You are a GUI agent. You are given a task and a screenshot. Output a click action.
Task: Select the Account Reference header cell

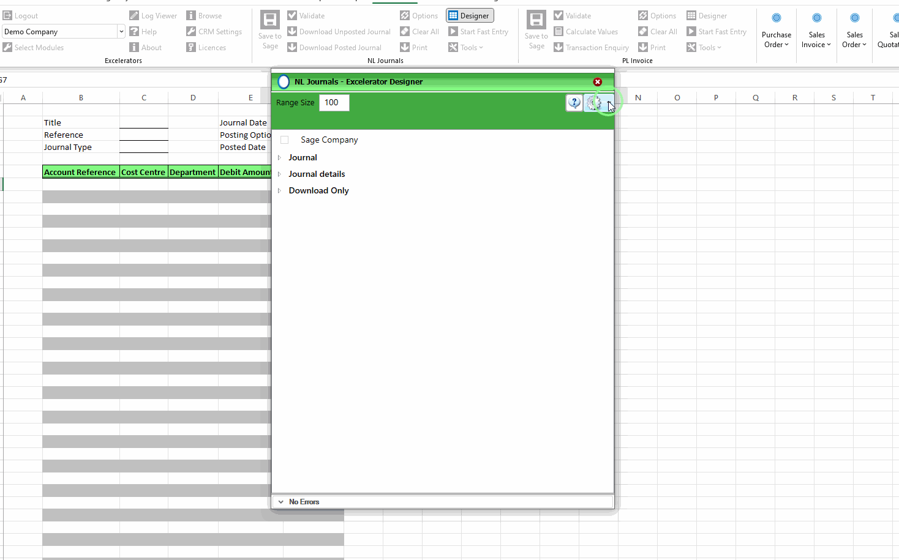pos(81,172)
